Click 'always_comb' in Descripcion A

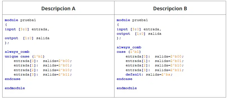pos(17,52)
